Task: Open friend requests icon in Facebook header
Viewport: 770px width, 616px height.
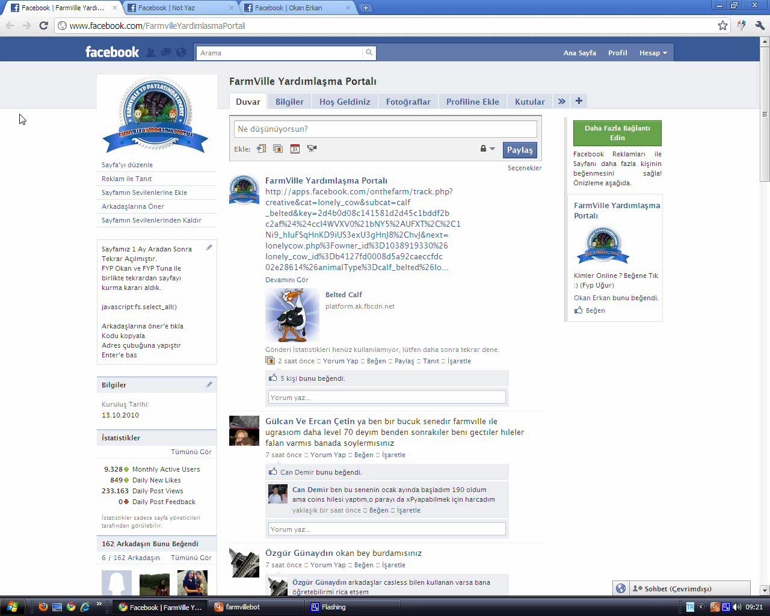Action: coord(150,52)
